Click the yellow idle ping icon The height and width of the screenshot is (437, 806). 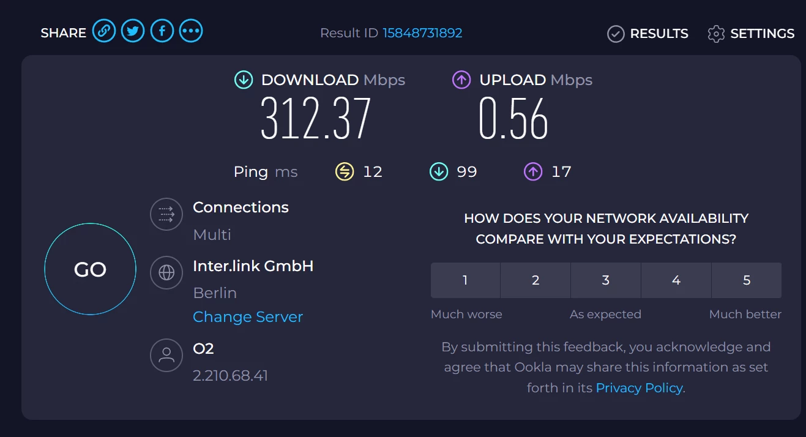(x=345, y=172)
